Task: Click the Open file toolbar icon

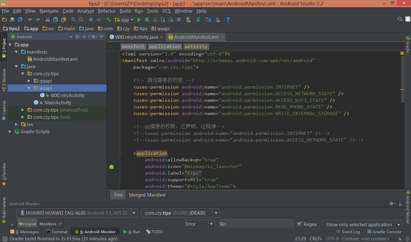Action: (4, 20)
